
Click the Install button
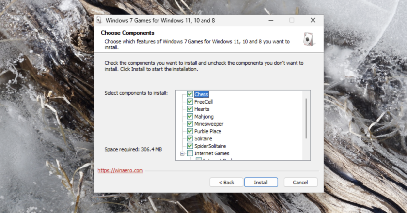(261, 183)
